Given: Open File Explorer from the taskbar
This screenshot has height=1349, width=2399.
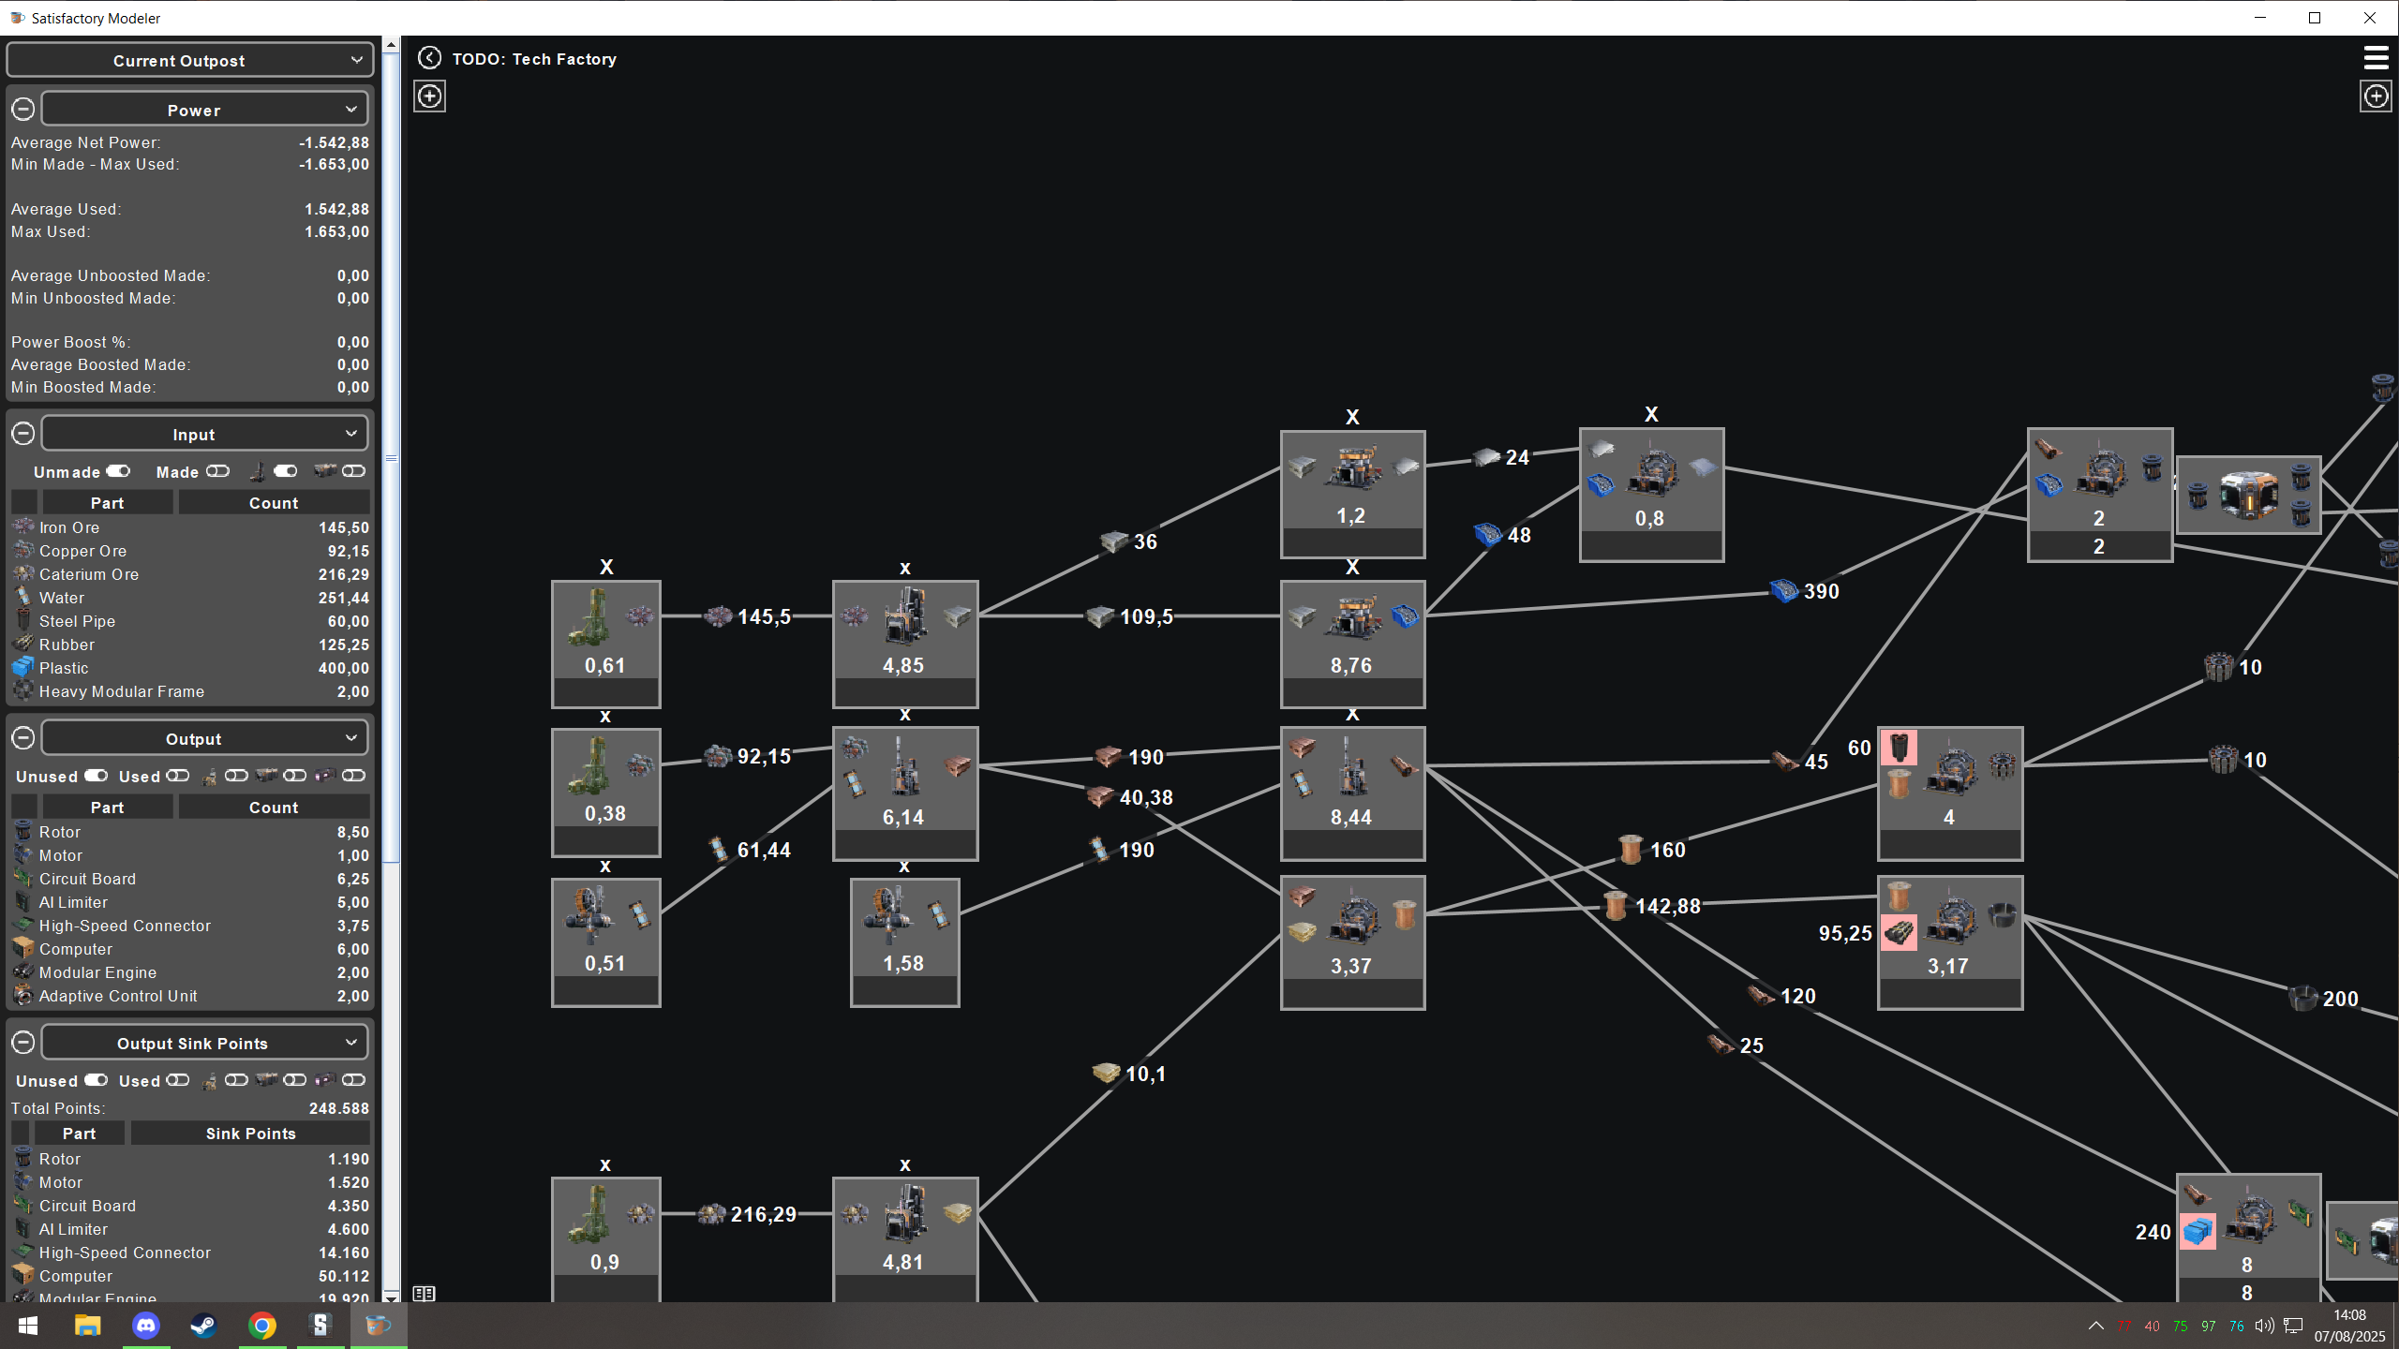Looking at the screenshot, I should coord(88,1326).
